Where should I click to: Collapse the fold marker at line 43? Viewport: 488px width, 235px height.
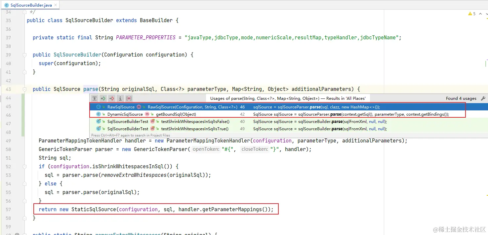(24, 89)
